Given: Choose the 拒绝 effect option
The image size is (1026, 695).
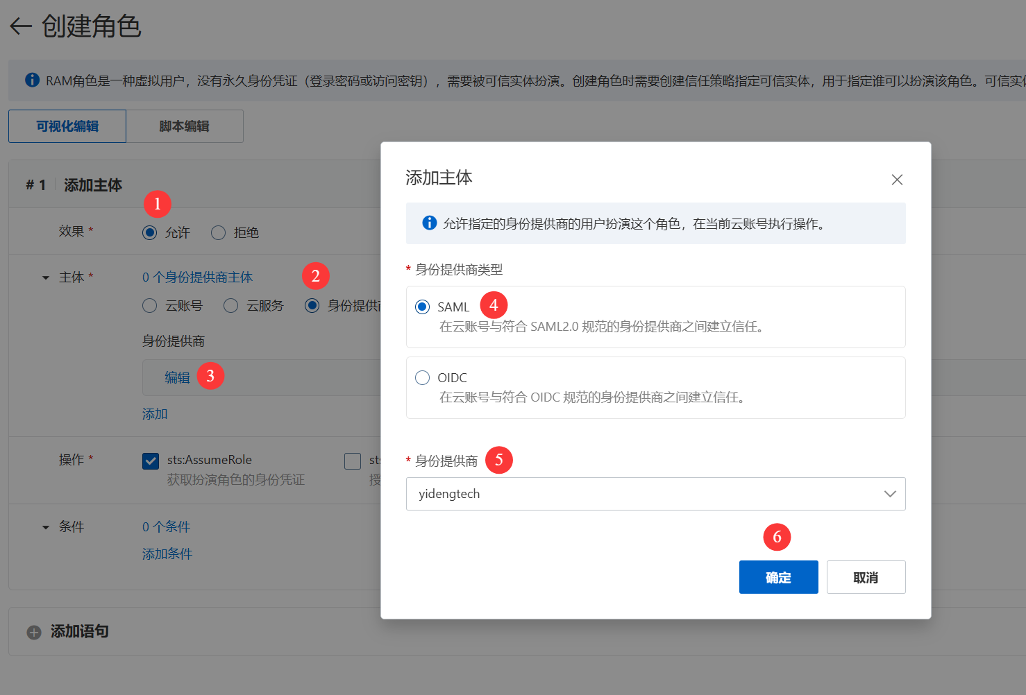Looking at the screenshot, I should (219, 232).
